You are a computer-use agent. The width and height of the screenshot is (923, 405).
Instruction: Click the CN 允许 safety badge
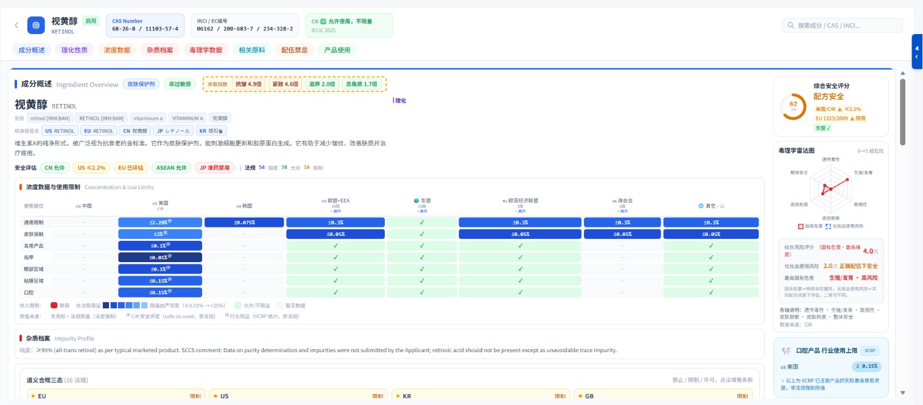tap(55, 168)
